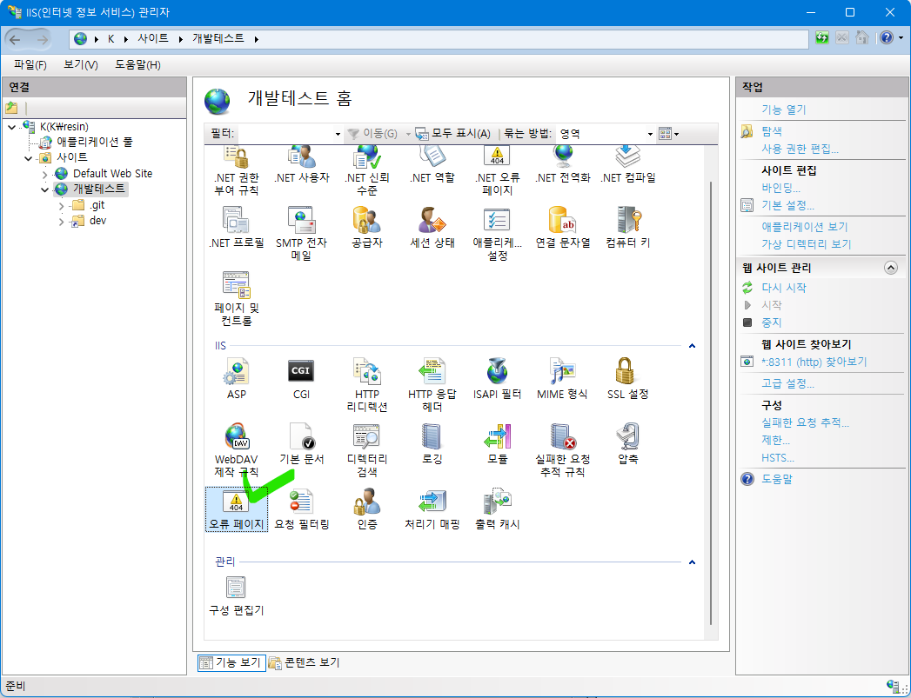This screenshot has height=698, width=911.
Task: Click 다시 시작 to restart site
Action: click(784, 288)
